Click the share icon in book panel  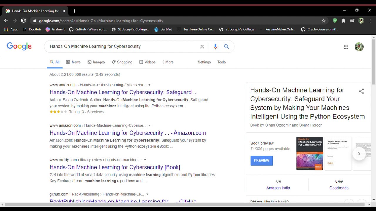point(361,91)
